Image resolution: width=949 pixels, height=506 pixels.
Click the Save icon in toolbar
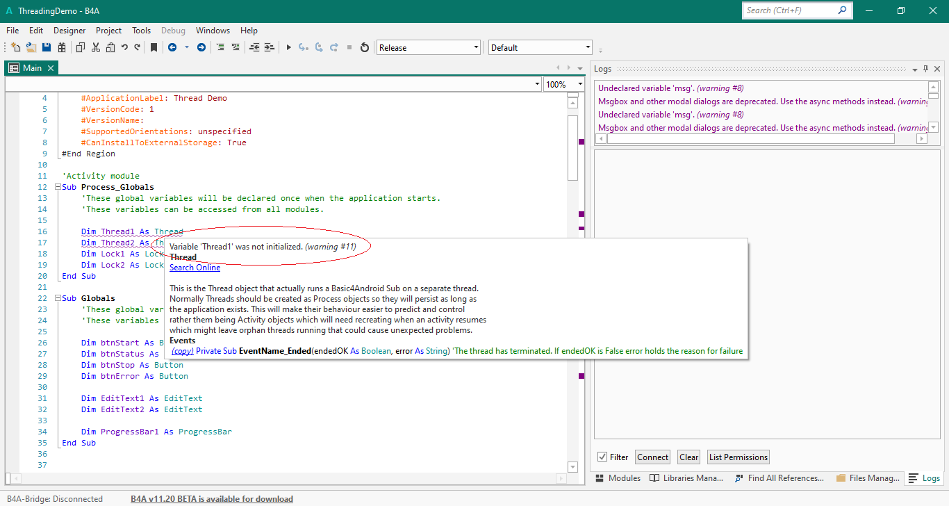click(x=47, y=47)
